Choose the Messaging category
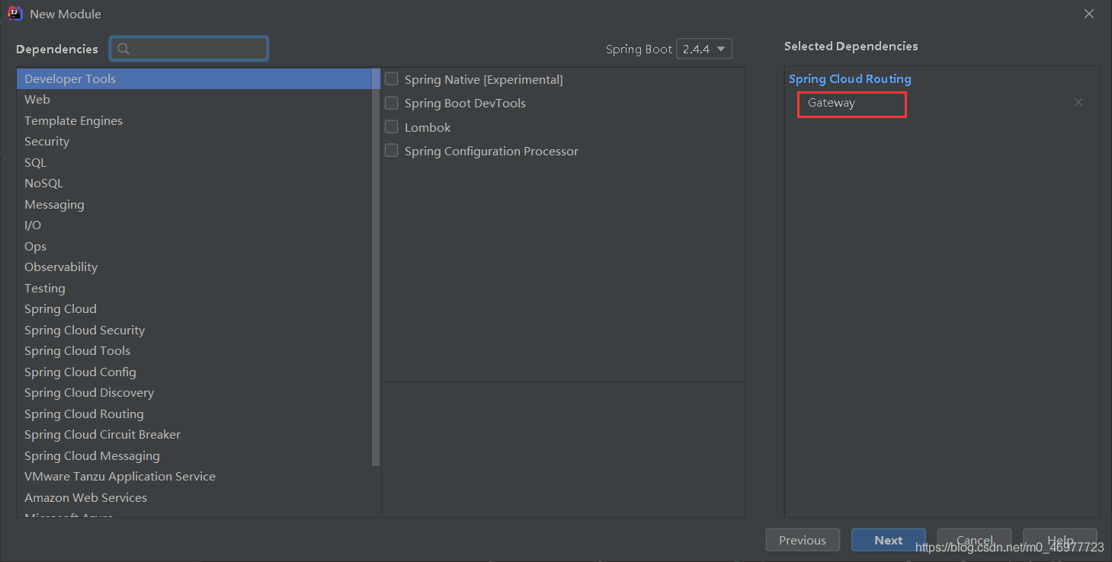The image size is (1112, 562). coord(194,204)
